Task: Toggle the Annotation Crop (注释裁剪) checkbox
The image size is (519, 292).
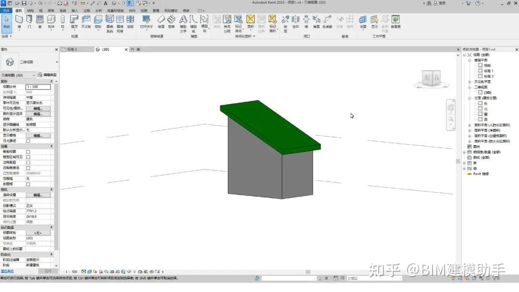Action: [x=28, y=162]
